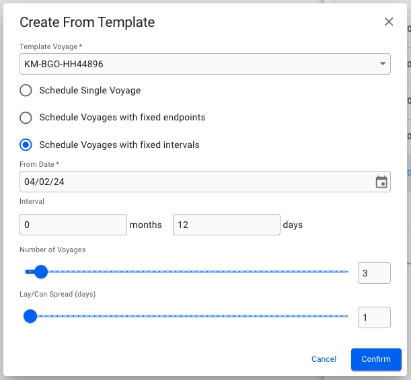Click the 'Schedule Single Voyage' label text
The image size is (411, 380).
point(90,90)
